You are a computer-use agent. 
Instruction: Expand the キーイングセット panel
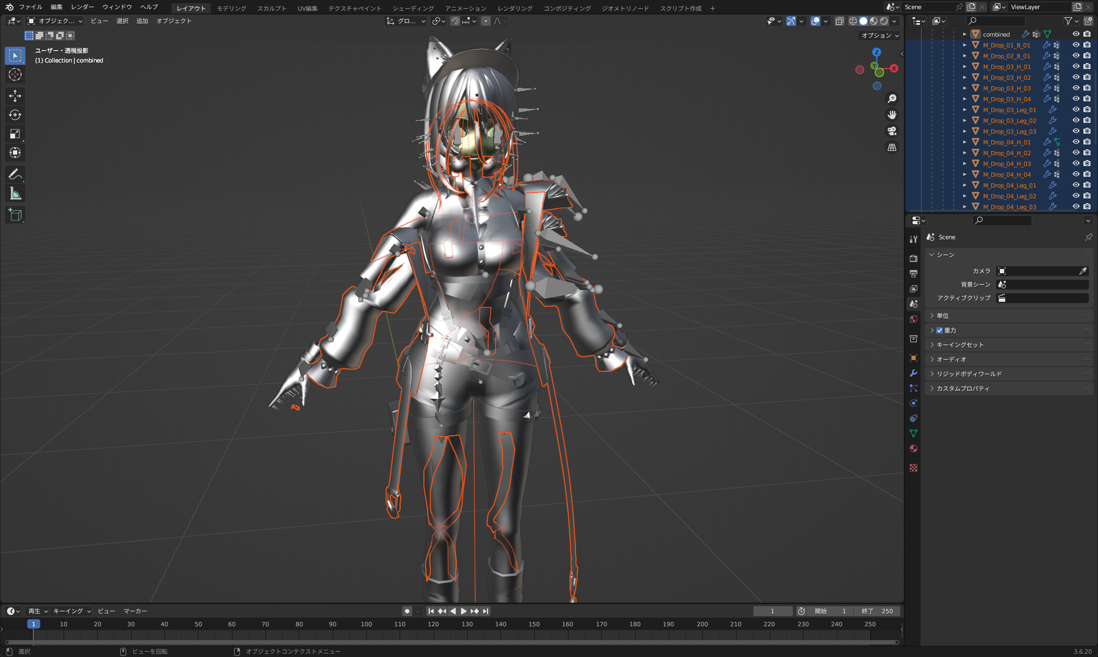pos(1008,345)
